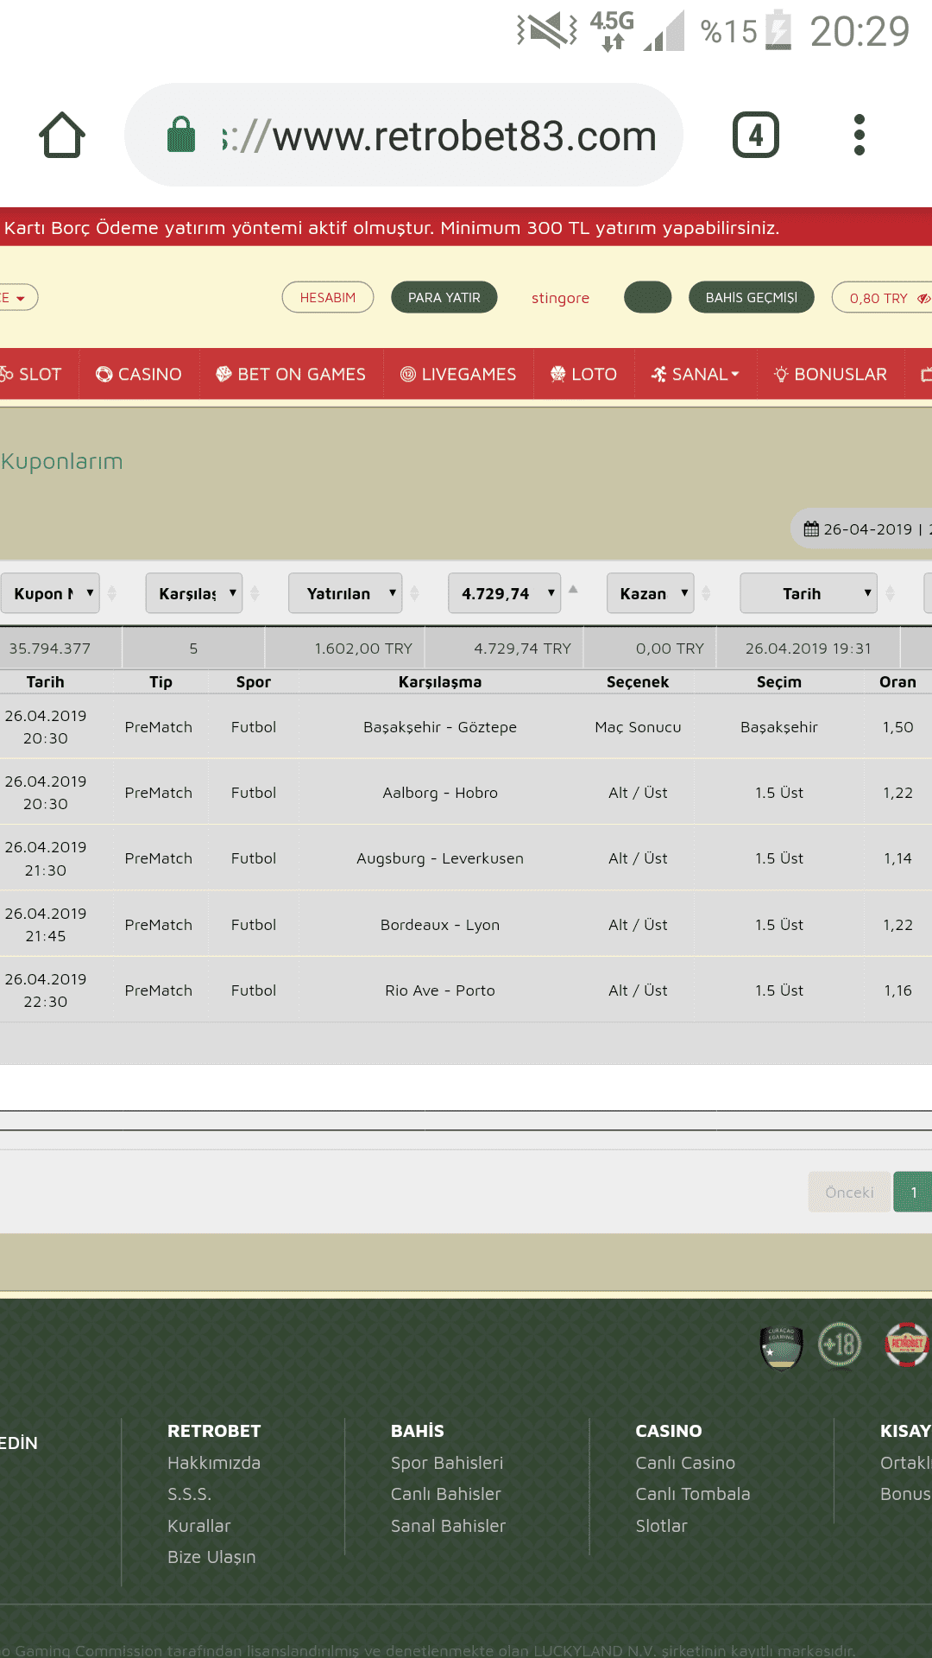Open the Canlı Casino footer link
The image size is (932, 1658).
click(685, 1463)
